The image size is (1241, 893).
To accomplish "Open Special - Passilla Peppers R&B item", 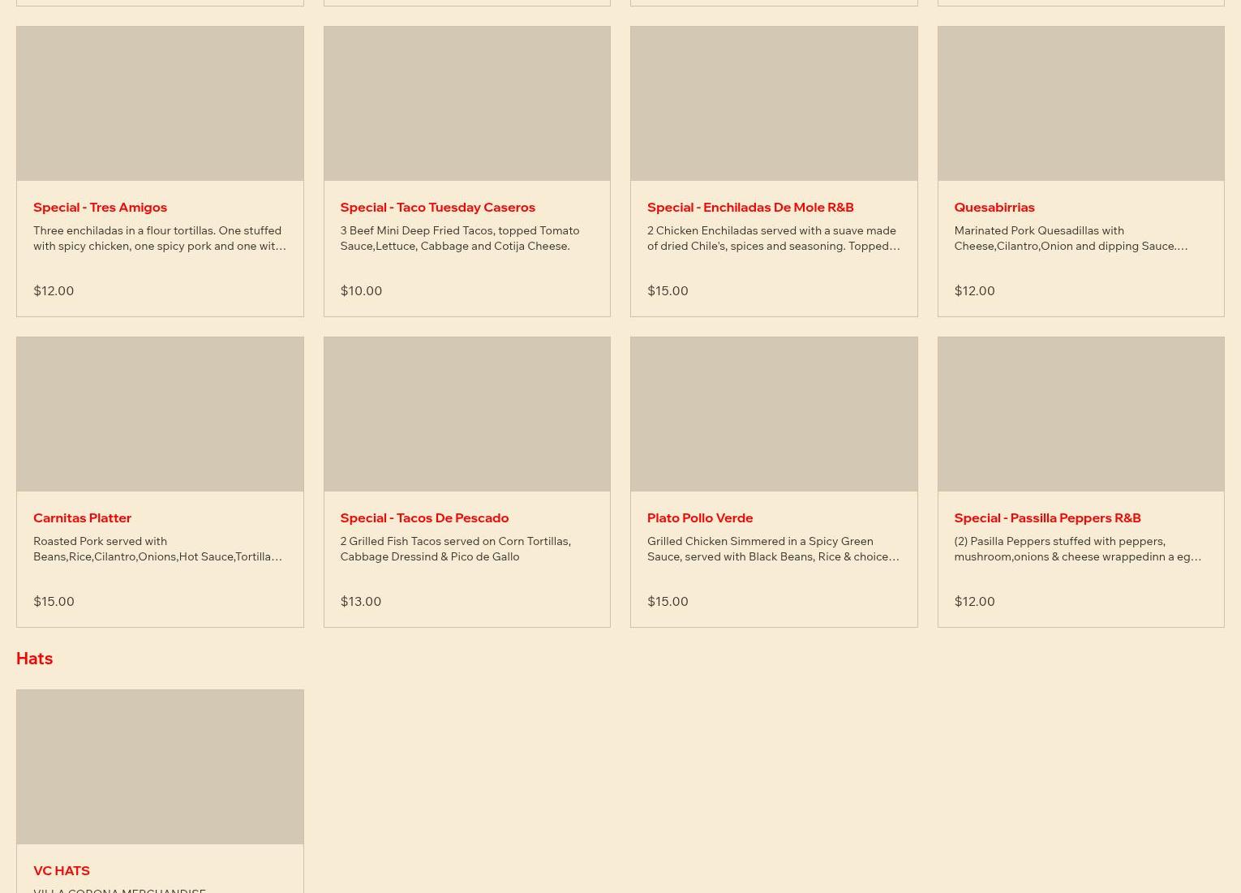I will pos(1080,482).
